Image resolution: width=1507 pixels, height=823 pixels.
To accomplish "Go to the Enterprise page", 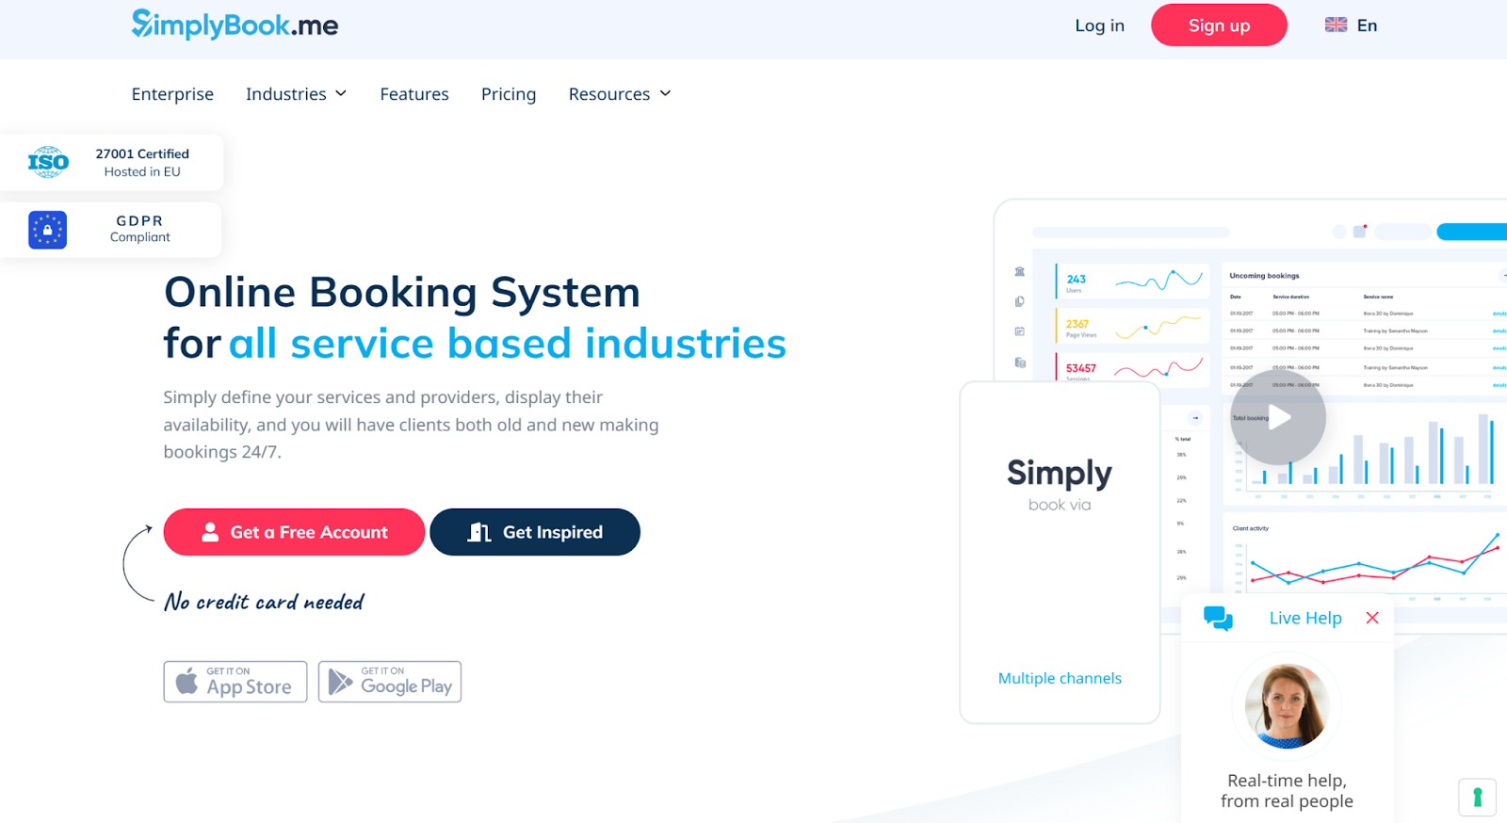I will 172,94.
